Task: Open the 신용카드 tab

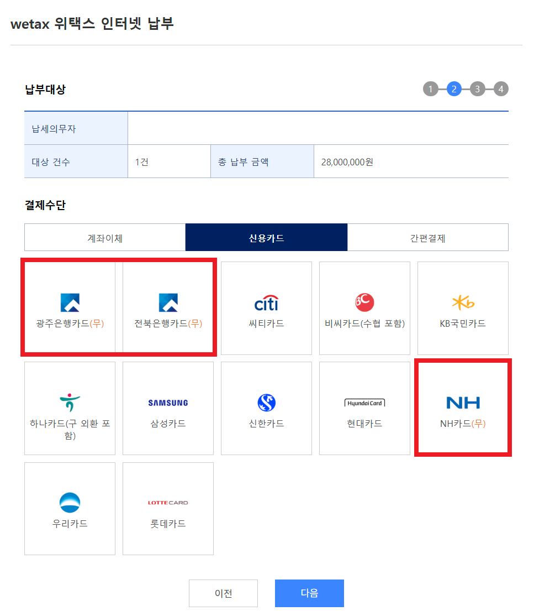Action: pos(266,238)
